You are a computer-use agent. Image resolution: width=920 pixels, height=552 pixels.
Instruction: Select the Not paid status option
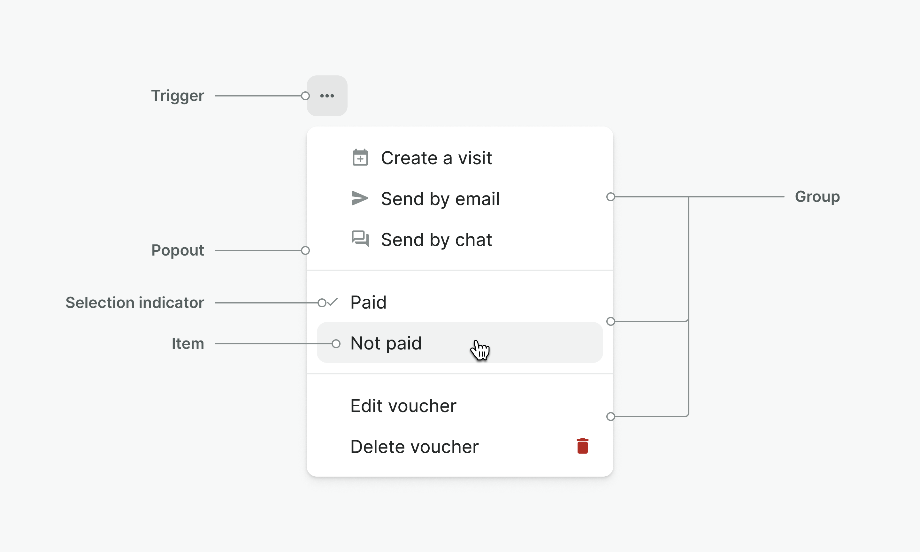[386, 342]
